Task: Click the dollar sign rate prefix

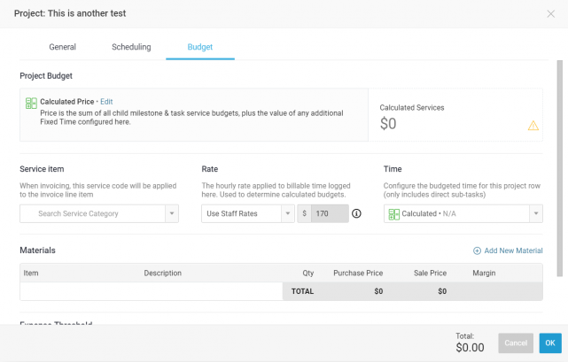Action: (x=304, y=213)
